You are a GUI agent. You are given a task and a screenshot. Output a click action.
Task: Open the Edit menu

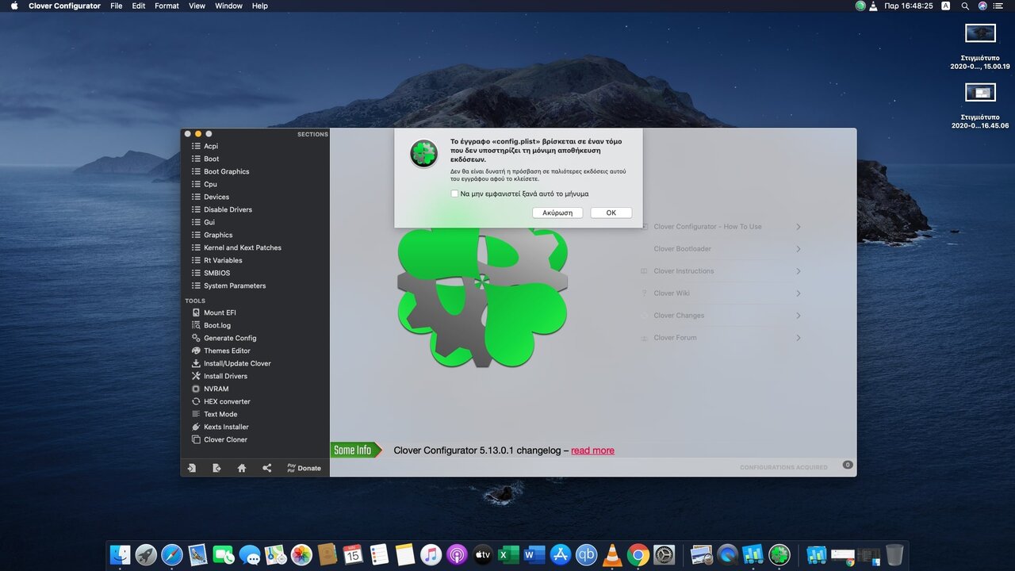[139, 6]
